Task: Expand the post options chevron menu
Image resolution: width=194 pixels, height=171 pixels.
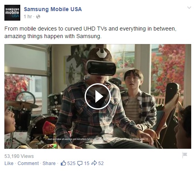Action: coord(189,8)
